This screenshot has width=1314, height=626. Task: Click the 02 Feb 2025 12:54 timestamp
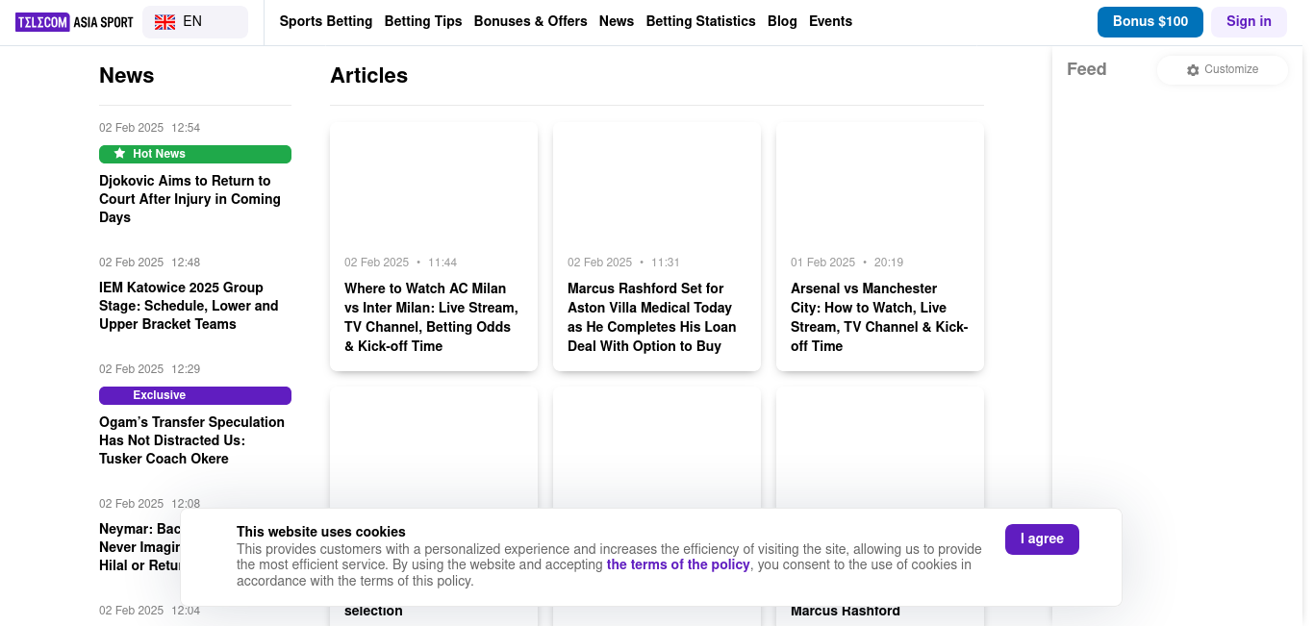[150, 128]
